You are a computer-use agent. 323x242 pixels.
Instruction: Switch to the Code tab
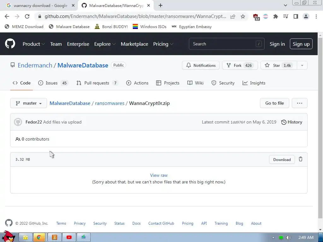pyautogui.click(x=21, y=83)
